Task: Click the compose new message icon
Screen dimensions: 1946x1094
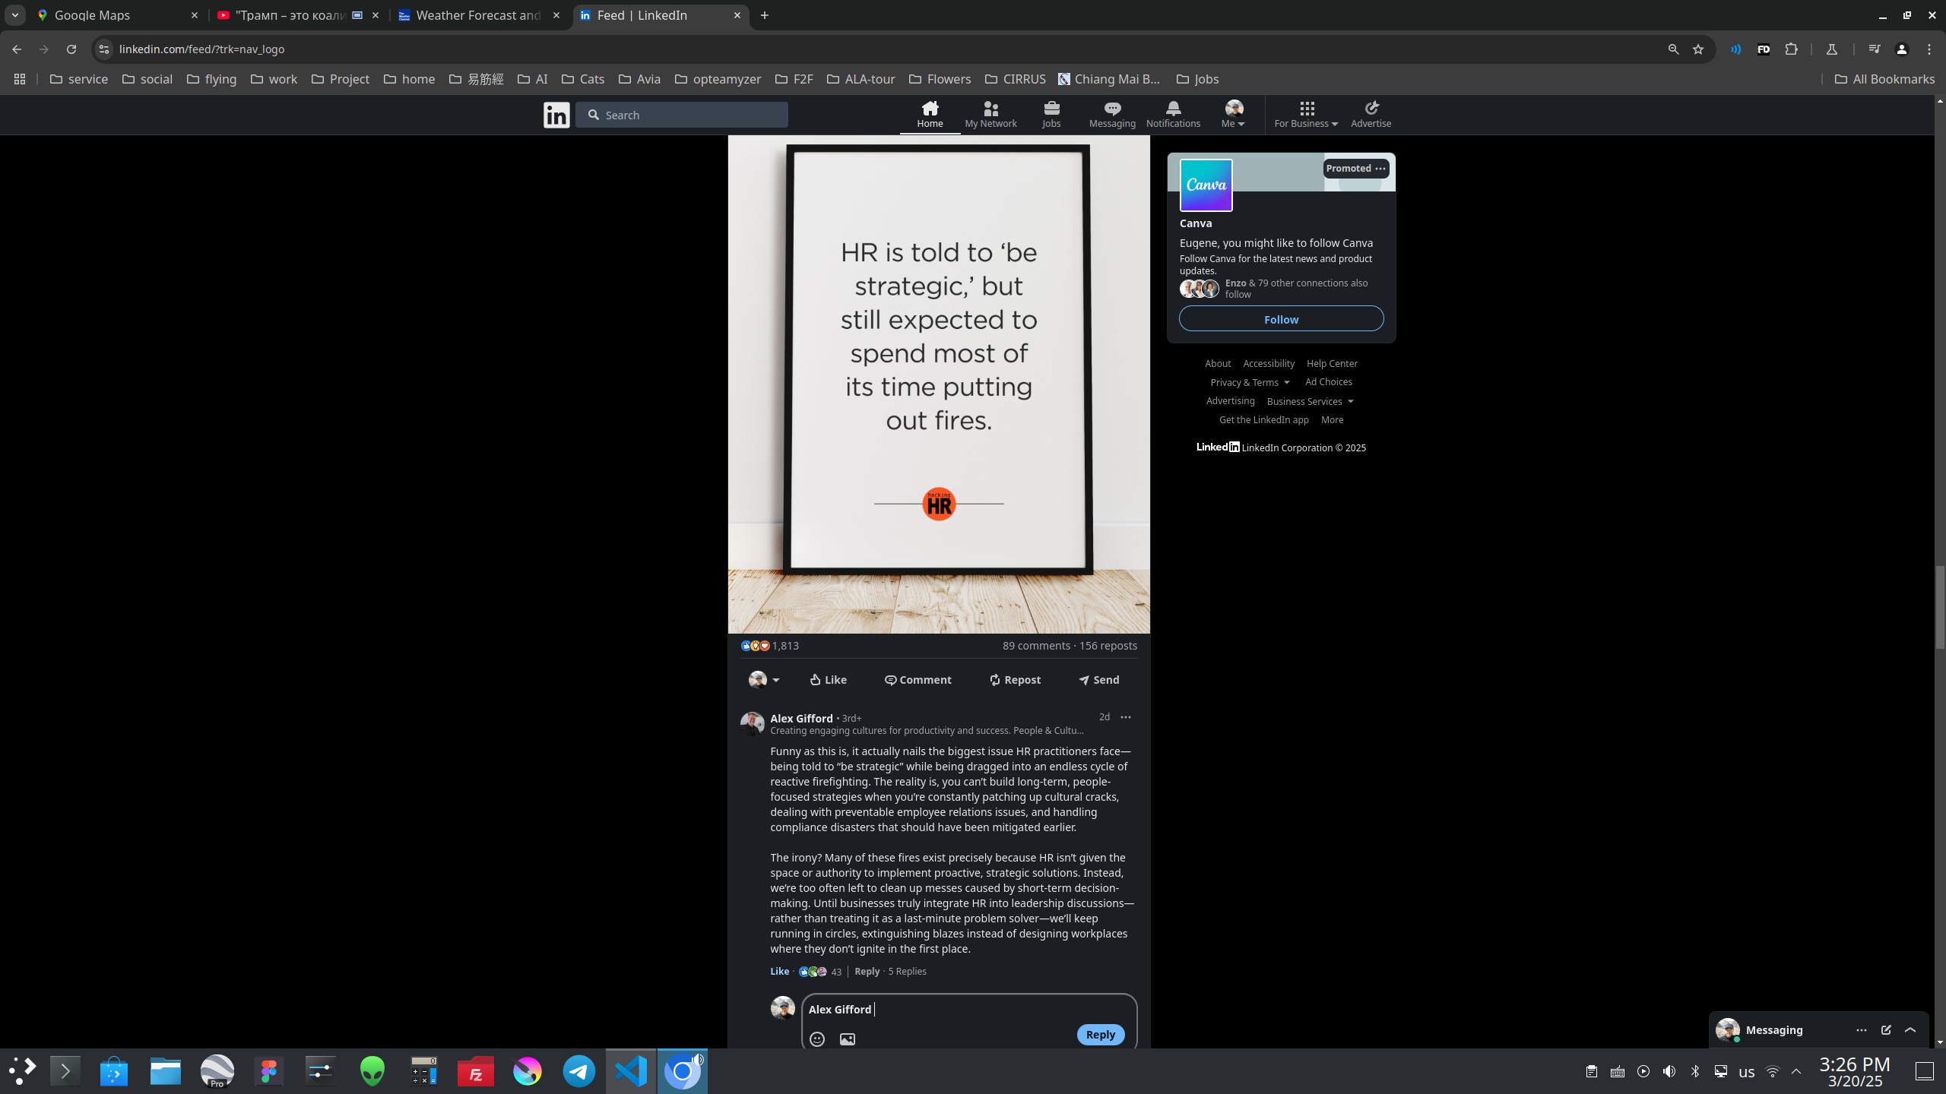Action: [1886, 1029]
